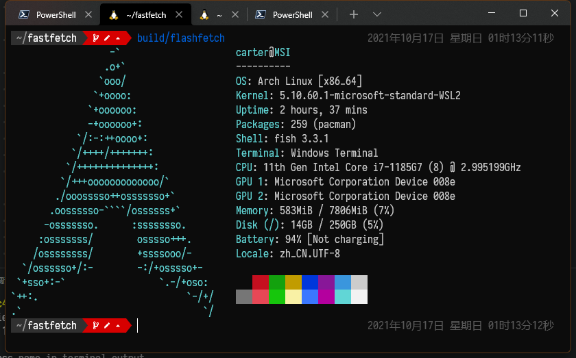576x358 pixels.
Task: Click the dark red color block
Action: click(x=261, y=283)
